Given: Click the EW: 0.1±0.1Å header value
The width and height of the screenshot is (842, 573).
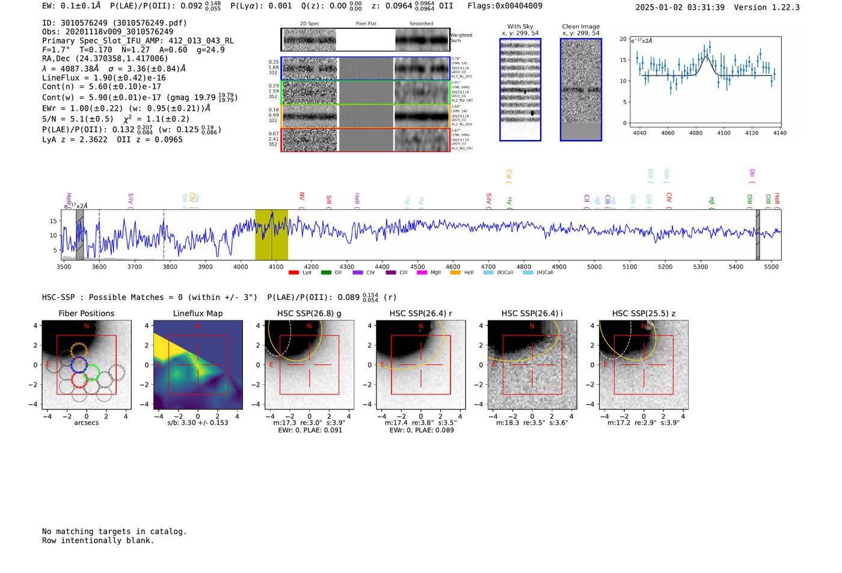Looking at the screenshot, I should 72,6.
